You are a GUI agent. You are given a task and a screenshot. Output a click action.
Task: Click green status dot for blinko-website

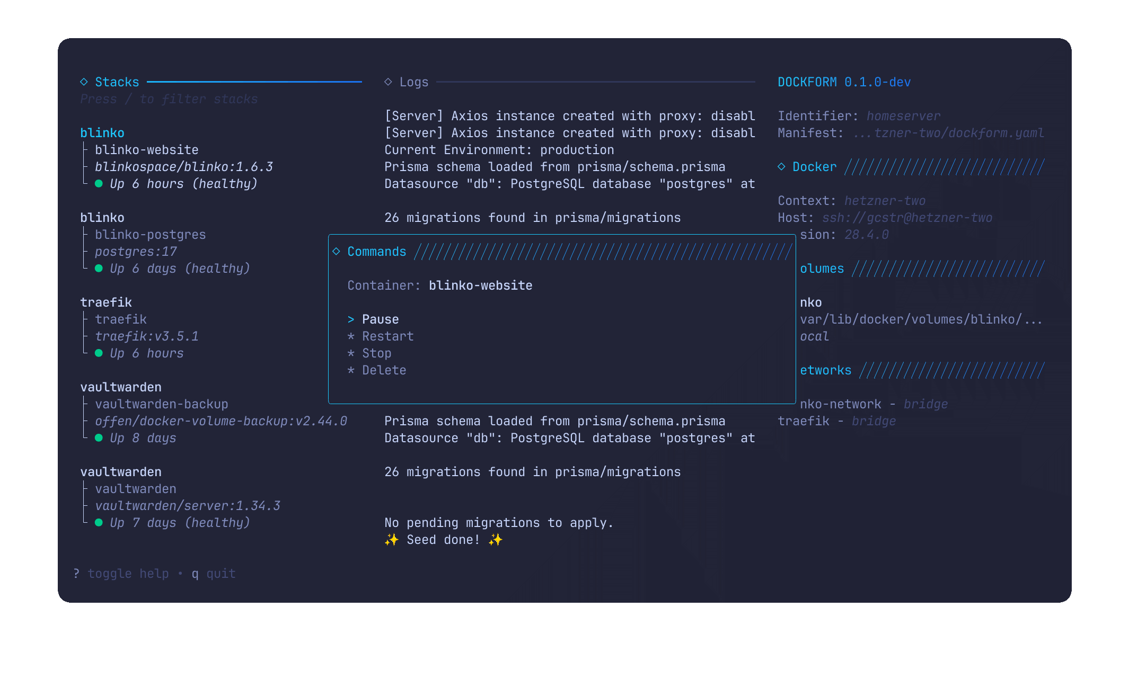point(99,184)
